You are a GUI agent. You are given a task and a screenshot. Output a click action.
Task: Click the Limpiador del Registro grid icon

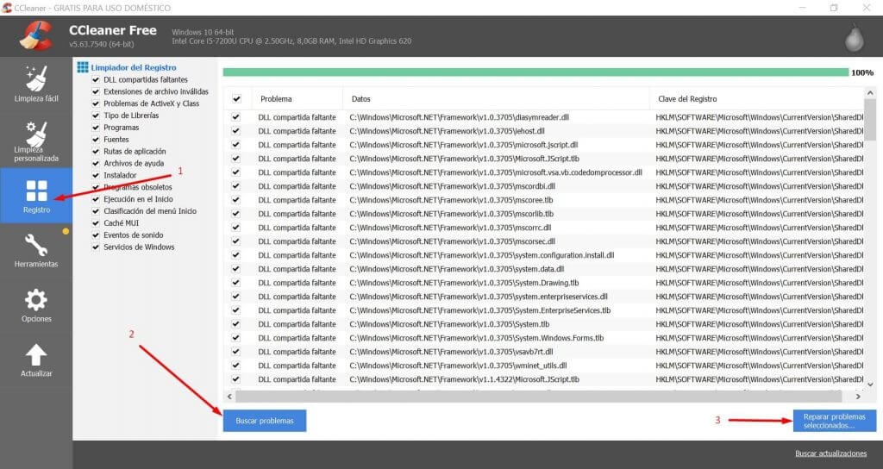pos(83,67)
